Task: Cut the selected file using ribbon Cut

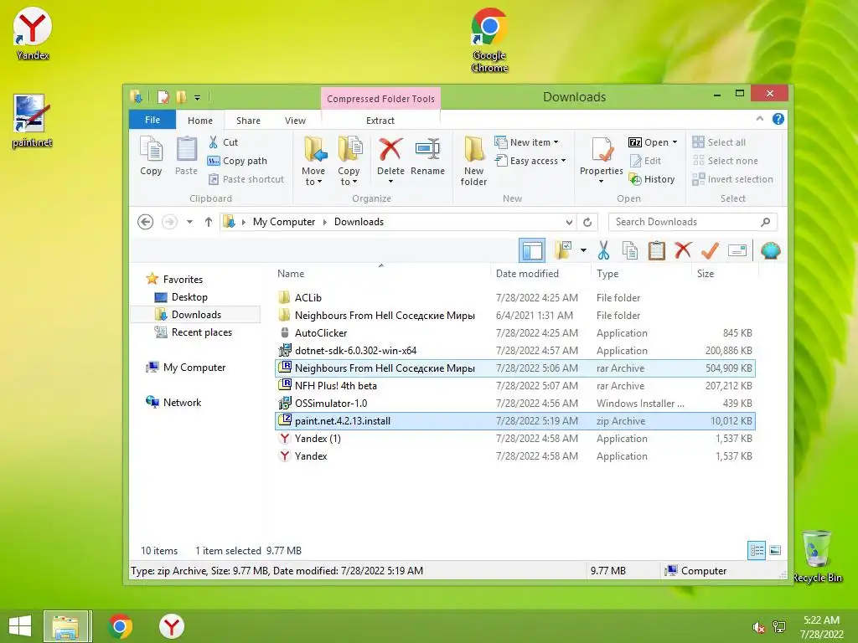Action: pos(223,142)
